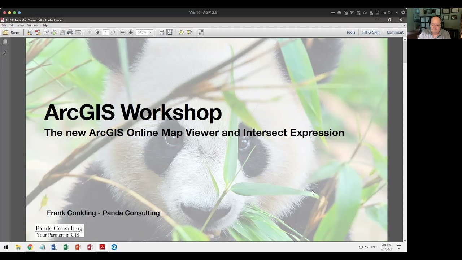Open Microsoft Access from the taskbar
The image size is (462, 260).
[x=90, y=247]
